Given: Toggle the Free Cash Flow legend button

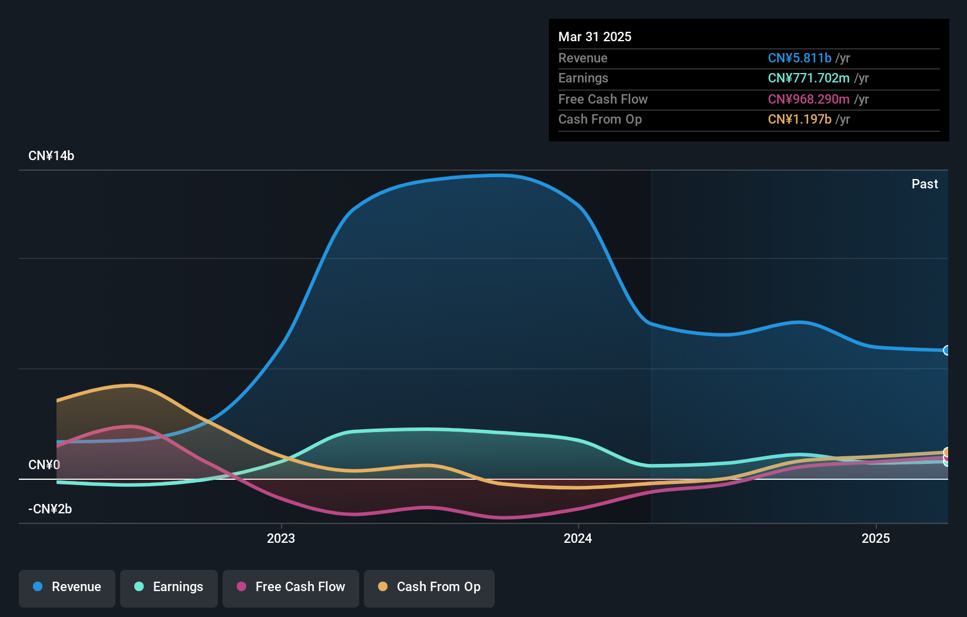Looking at the screenshot, I should pyautogui.click(x=291, y=588).
